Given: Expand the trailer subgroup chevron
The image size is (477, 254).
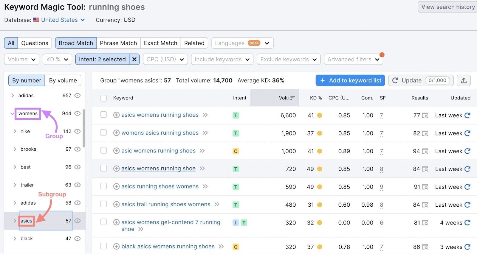Looking at the screenshot, I should click(15, 185).
